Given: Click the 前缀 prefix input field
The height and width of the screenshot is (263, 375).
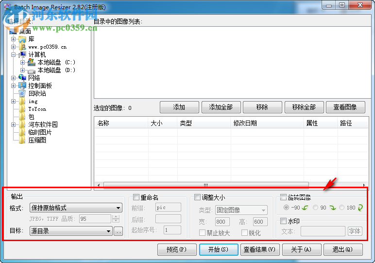Looking at the screenshot, I should [168, 207].
